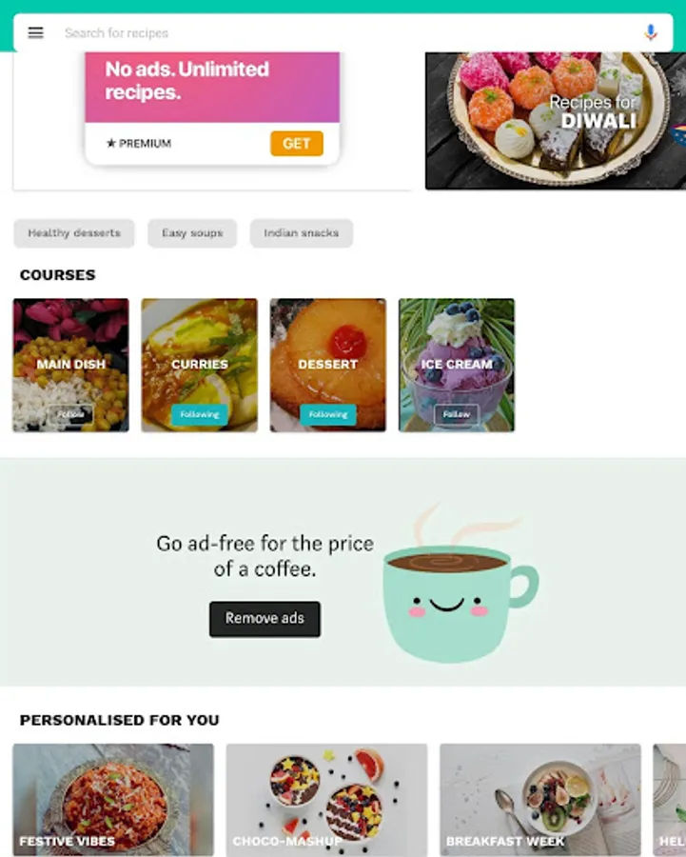Toggle Follow on Main Dish course
Viewport: 686px width, 857px height.
[x=71, y=414]
